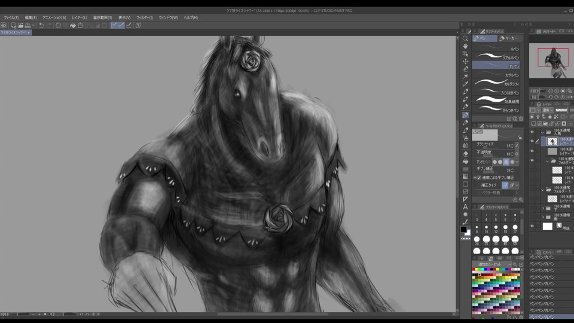The width and height of the screenshot is (574, 323).
Task: Select the Figure rectangle tool
Action: pyautogui.click(x=465, y=184)
